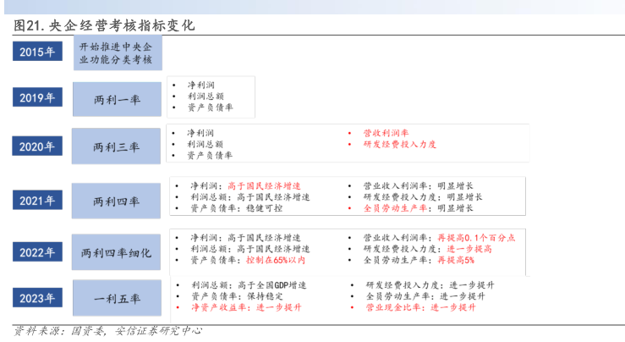Click the red 全员劳动生产率 text in 2021 row
This screenshot has height=342, width=625.
click(x=392, y=207)
